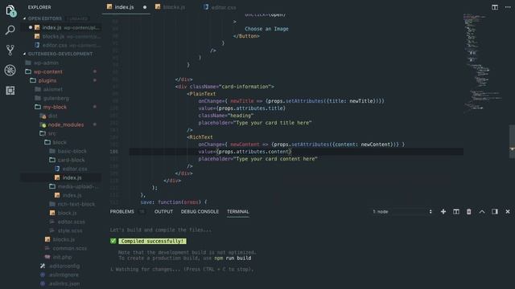Open the Extensions view icon

click(x=10, y=91)
